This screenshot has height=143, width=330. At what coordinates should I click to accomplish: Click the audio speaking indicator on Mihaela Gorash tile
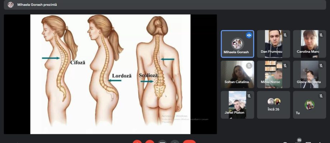[x=249, y=35]
